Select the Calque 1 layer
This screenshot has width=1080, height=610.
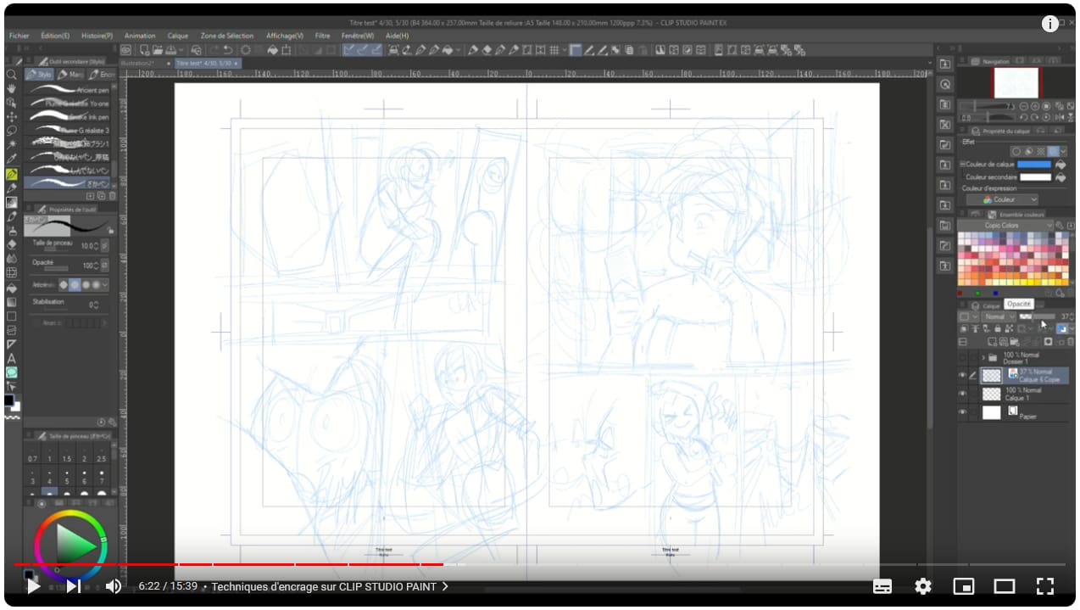point(1022,394)
